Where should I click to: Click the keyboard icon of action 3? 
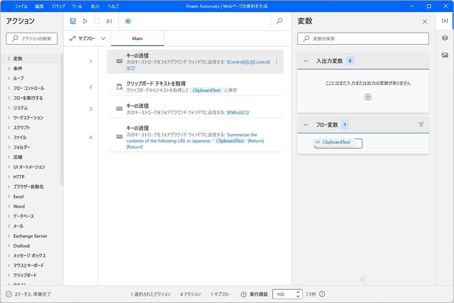tap(120, 109)
